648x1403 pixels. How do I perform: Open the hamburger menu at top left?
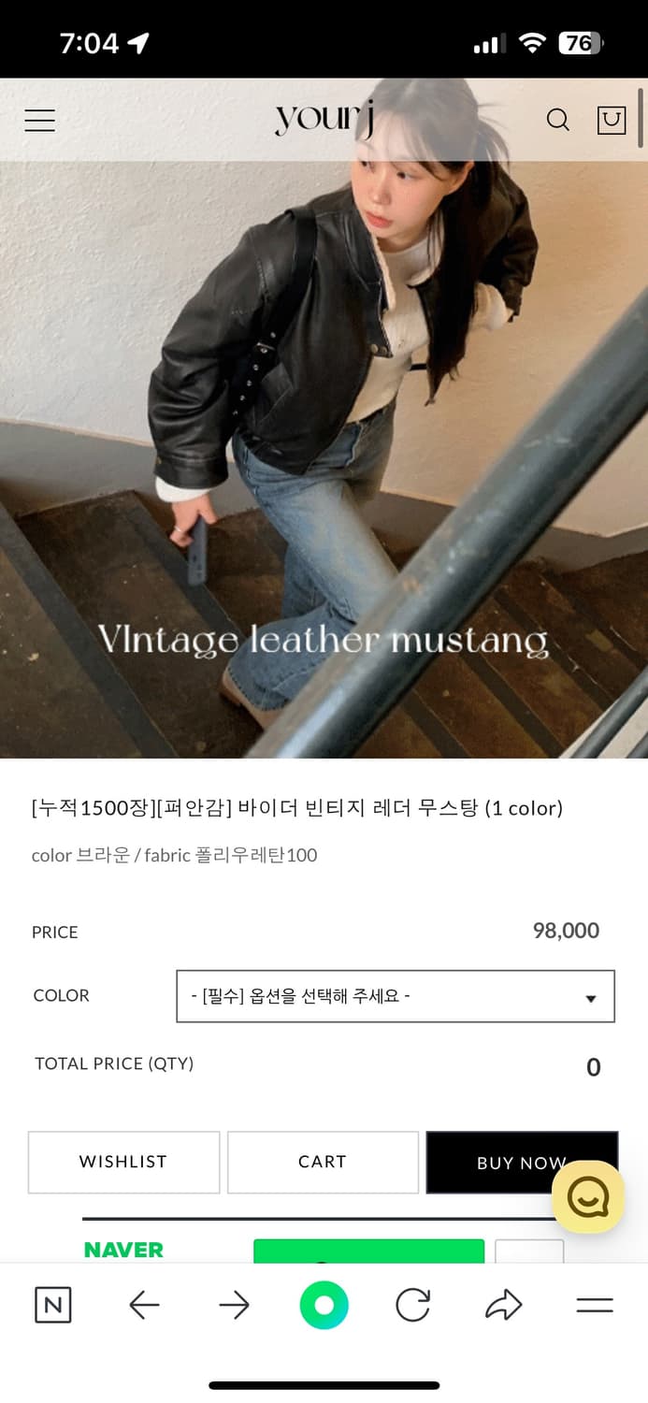(39, 120)
